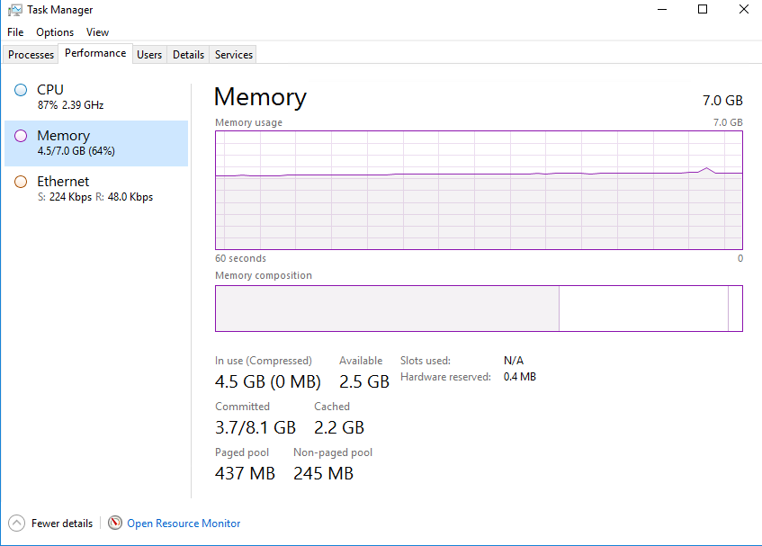Screen dimensions: 762x546
Task: Click the Memory usage graph
Action: click(x=479, y=190)
